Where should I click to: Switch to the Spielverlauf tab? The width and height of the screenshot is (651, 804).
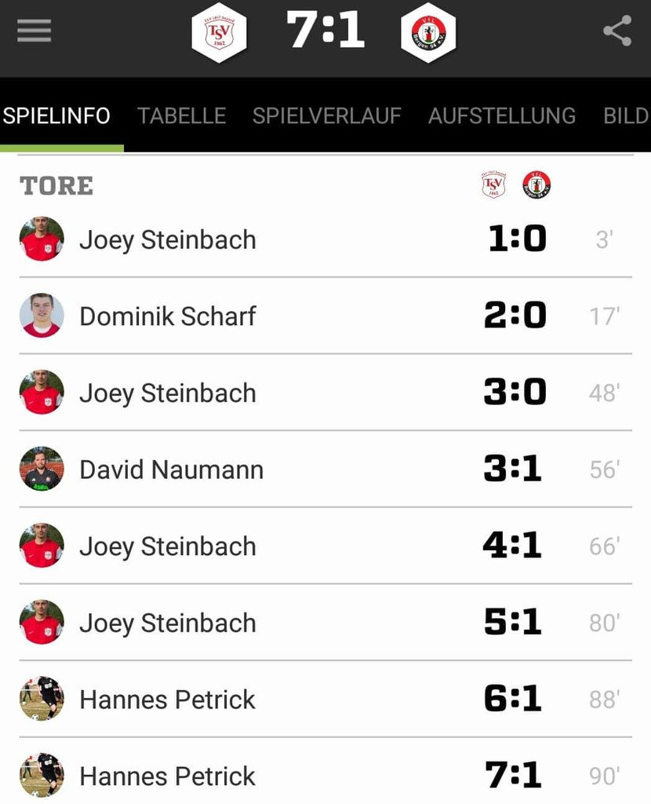[327, 116]
